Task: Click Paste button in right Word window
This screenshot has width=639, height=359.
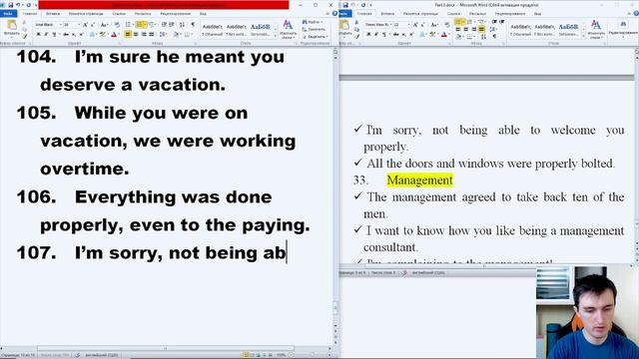Action: (x=344, y=28)
